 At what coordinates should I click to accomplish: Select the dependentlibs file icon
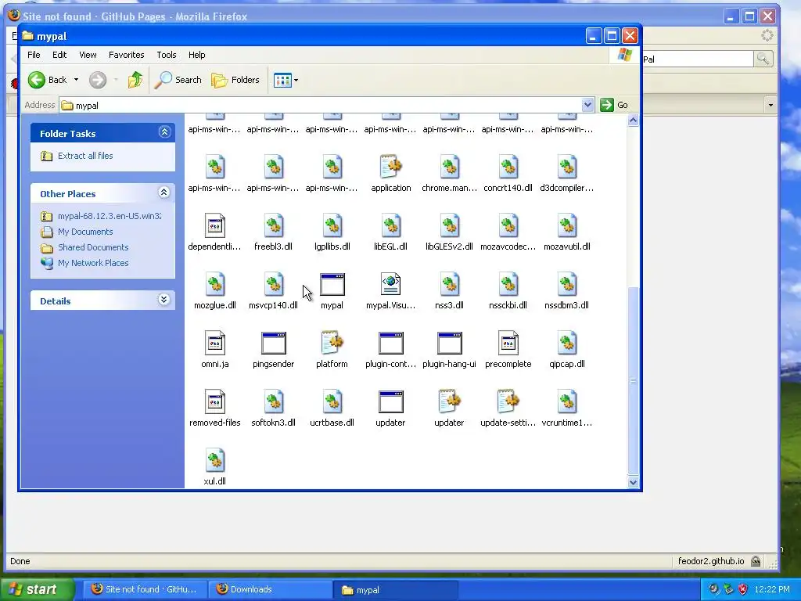(214, 226)
